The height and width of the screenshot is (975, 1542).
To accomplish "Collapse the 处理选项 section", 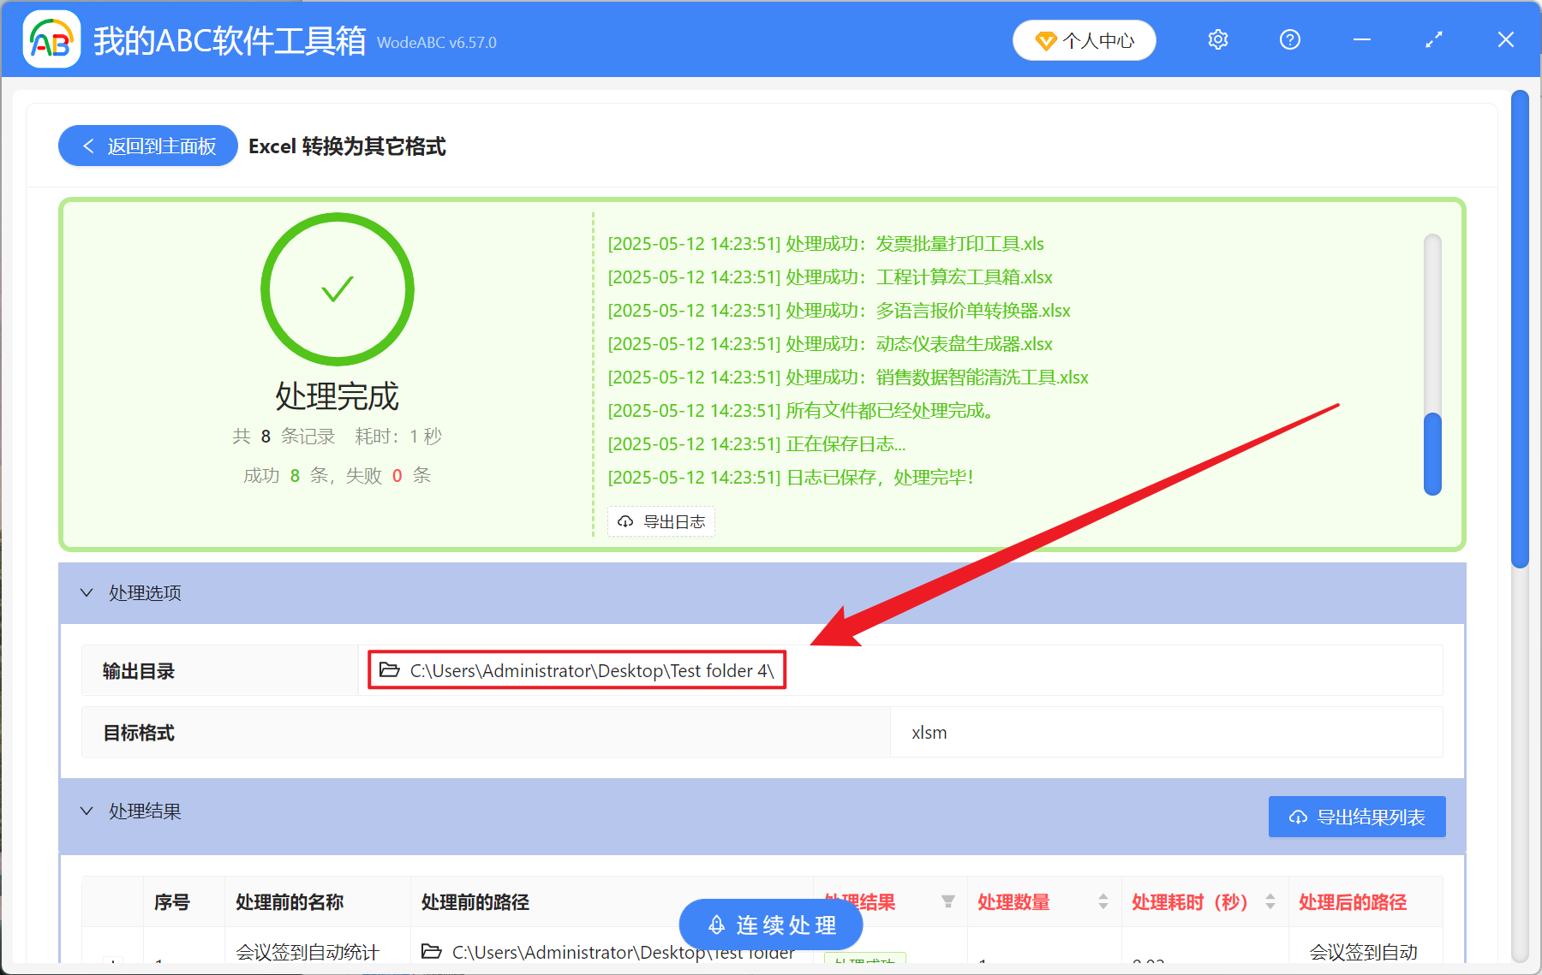I will (x=86, y=592).
